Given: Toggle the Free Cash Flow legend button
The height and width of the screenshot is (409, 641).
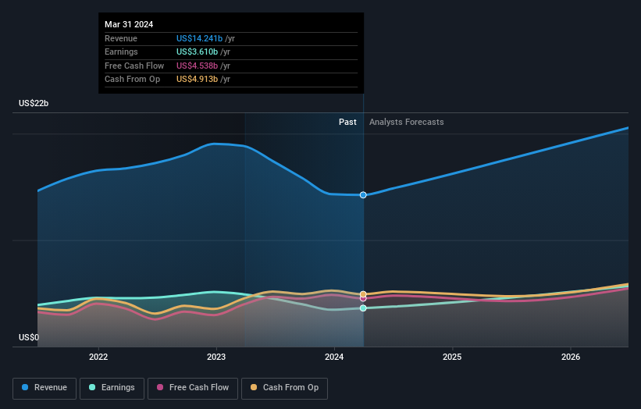Looking at the screenshot, I should pyautogui.click(x=193, y=388).
